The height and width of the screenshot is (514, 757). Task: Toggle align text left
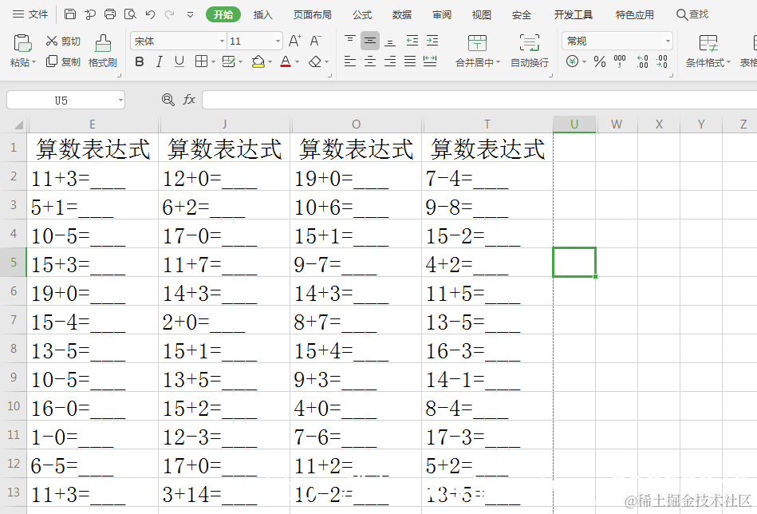click(350, 61)
